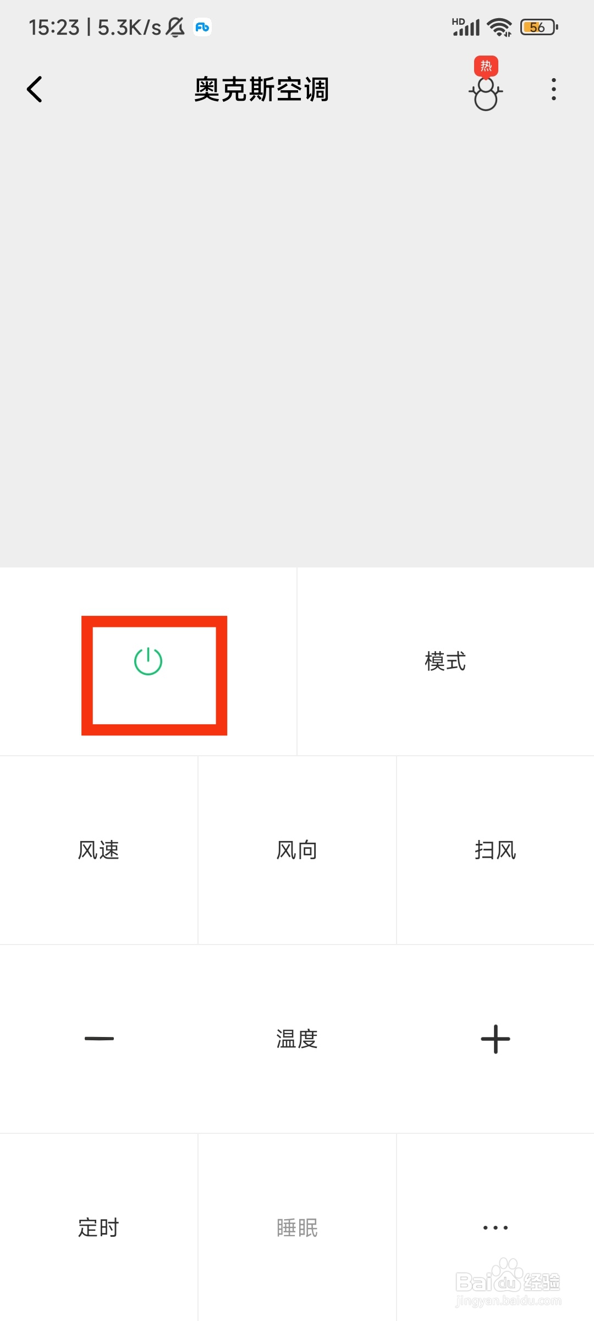Open more functions via bottom ellipsis
This screenshot has height=1321, width=594.
pos(495,1227)
